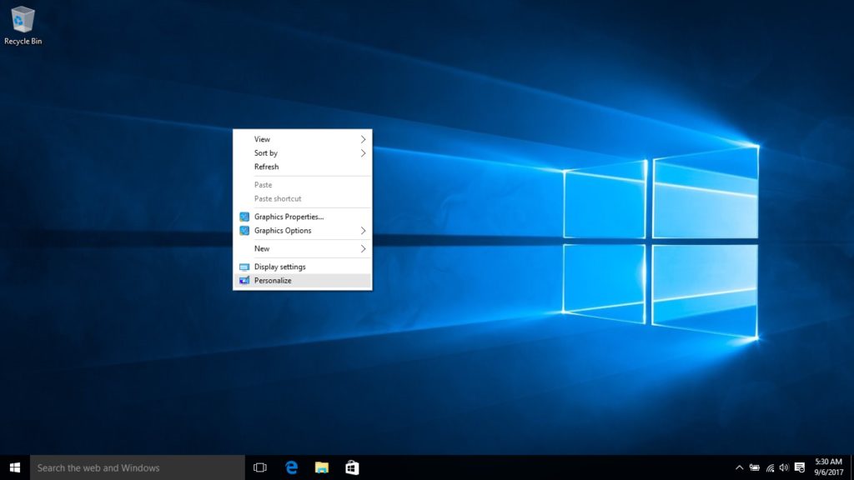The height and width of the screenshot is (480, 854).
Task: Select the disabled Paste menu entry
Action: click(302, 184)
